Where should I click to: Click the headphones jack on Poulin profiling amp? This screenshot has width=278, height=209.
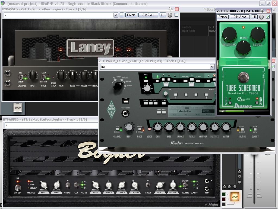[x=125, y=113]
